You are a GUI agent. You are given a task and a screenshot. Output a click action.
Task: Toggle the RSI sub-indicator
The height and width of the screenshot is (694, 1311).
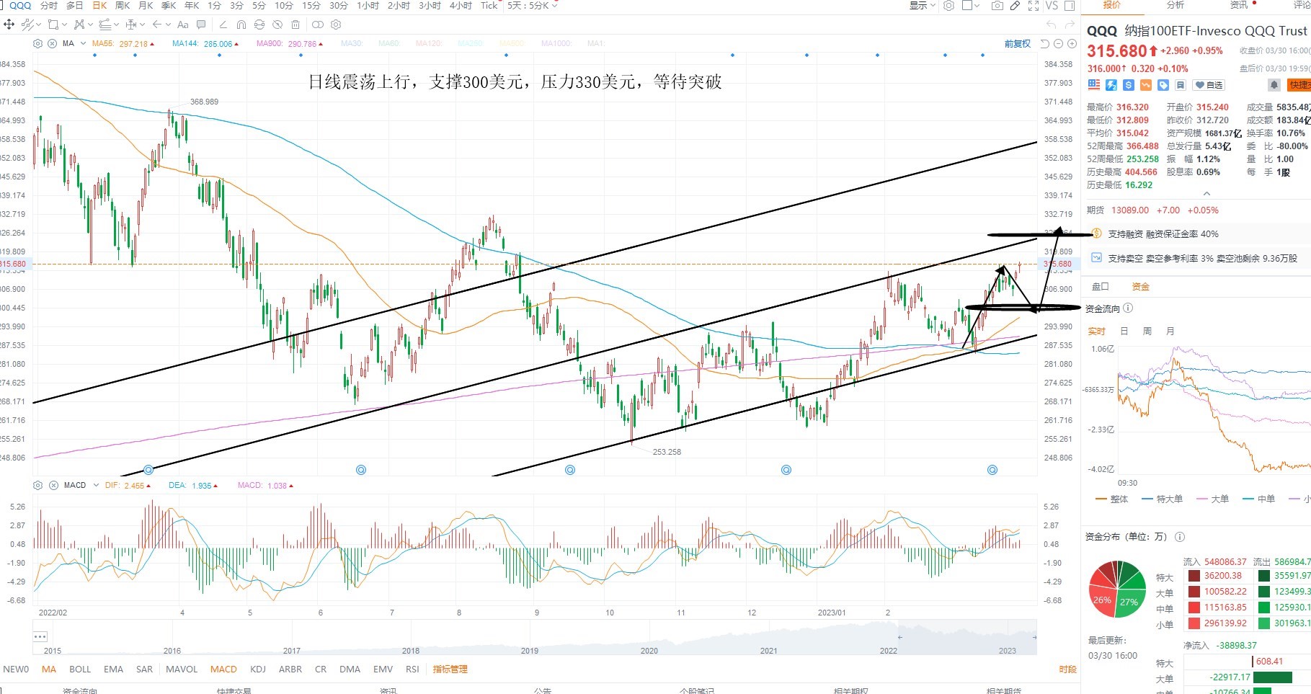point(412,669)
